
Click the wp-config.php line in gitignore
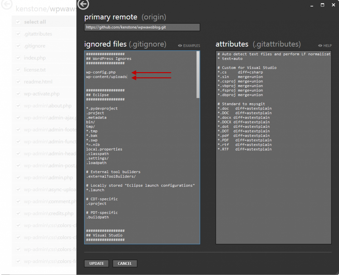pyautogui.click(x=101, y=72)
